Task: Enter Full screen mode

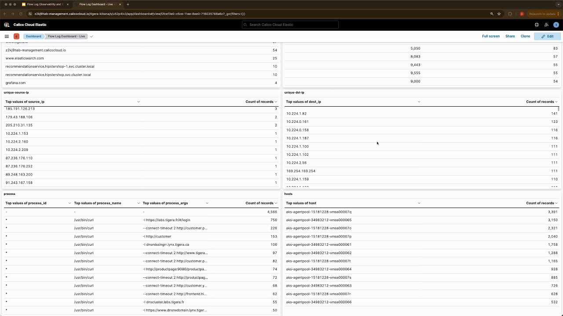Action: (x=491, y=36)
